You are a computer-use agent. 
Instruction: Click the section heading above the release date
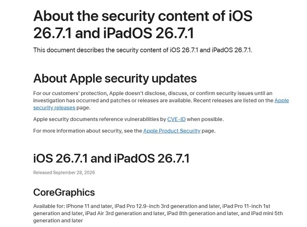coord(111,158)
